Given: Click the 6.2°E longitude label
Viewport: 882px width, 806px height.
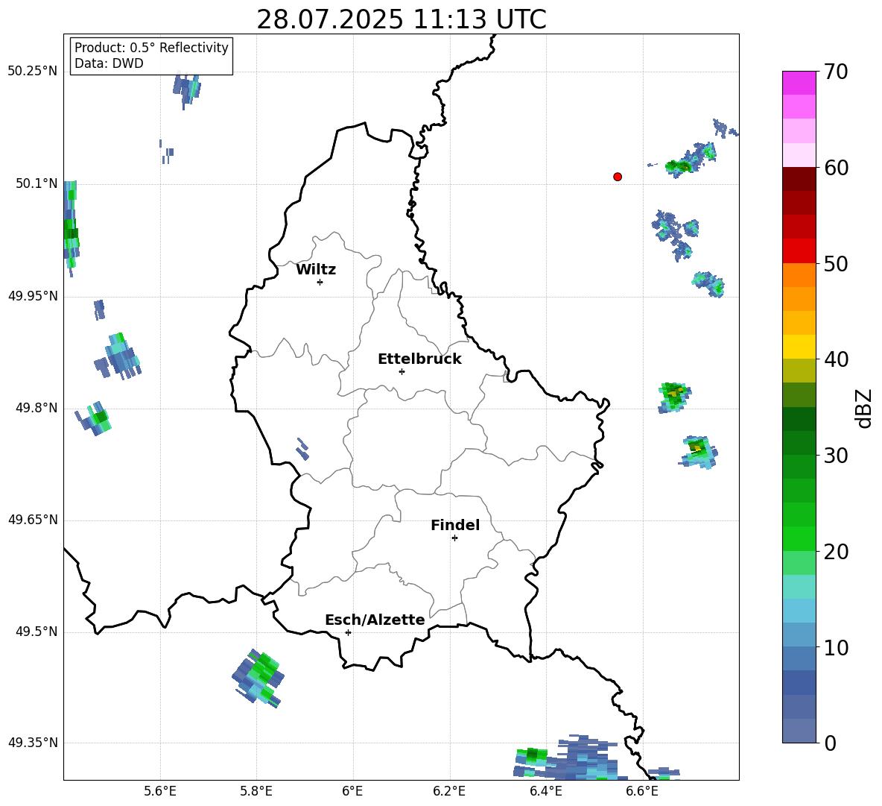Looking at the screenshot, I should (x=449, y=791).
